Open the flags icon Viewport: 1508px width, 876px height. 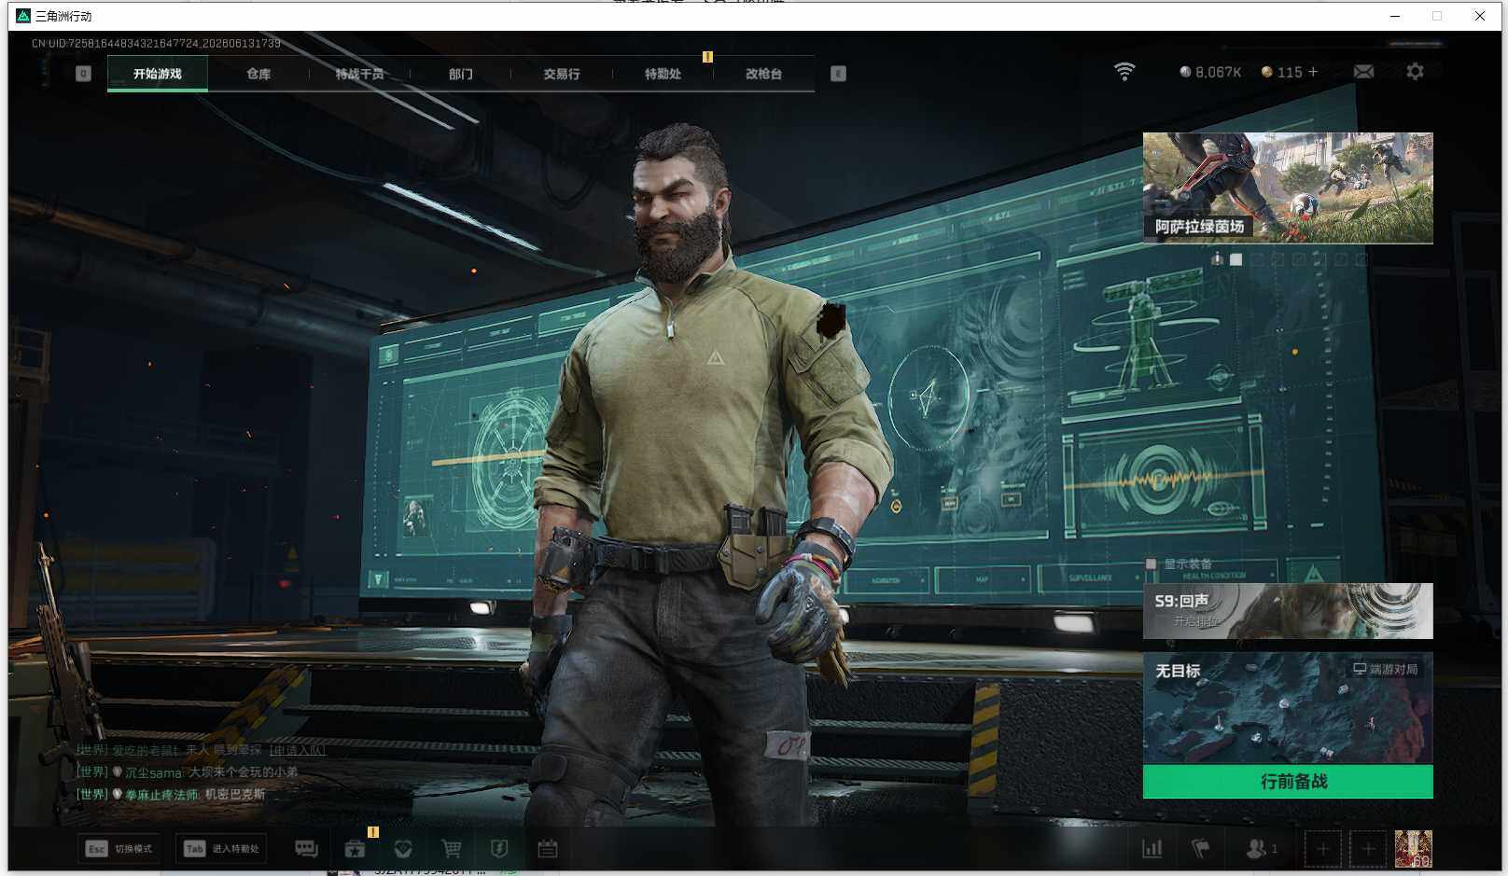tap(1200, 848)
